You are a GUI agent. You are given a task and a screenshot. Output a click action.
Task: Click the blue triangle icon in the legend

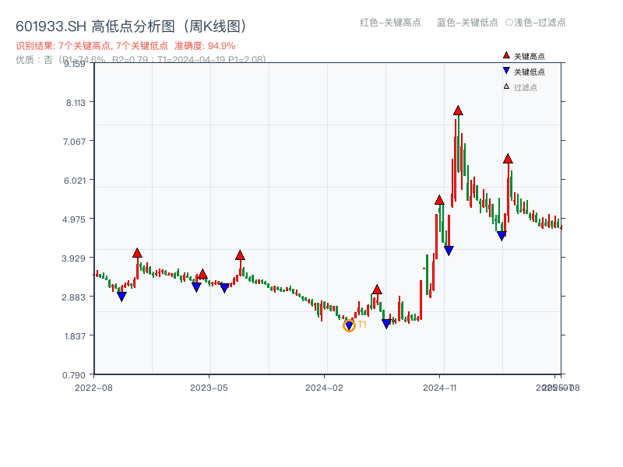pyautogui.click(x=506, y=71)
